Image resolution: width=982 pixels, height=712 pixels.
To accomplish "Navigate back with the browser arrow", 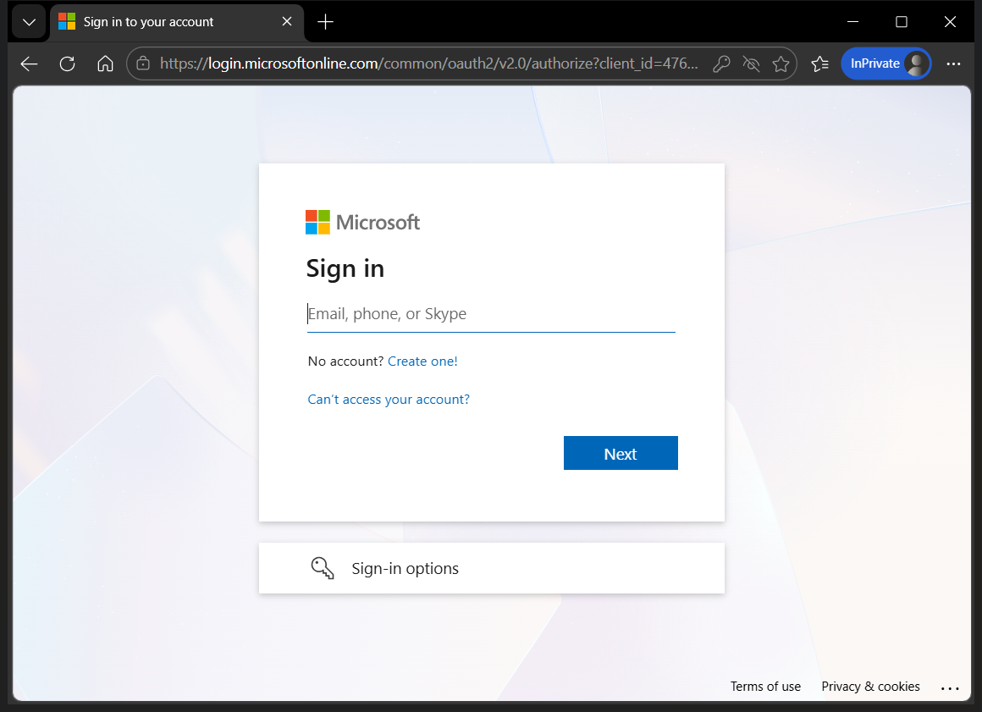I will pos(28,63).
